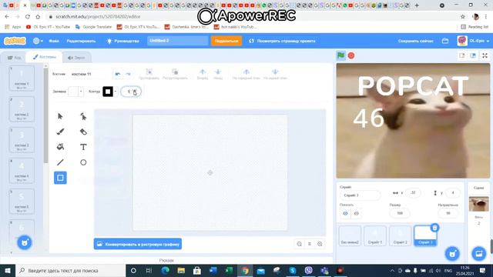The height and width of the screenshot is (277, 493).
Task: Select the Stage backdrop thumbnail
Action: pos(478,204)
